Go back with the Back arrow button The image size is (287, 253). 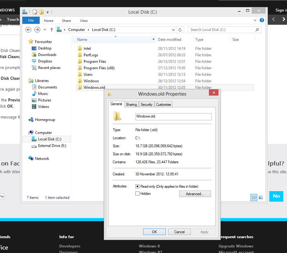click(x=29, y=30)
